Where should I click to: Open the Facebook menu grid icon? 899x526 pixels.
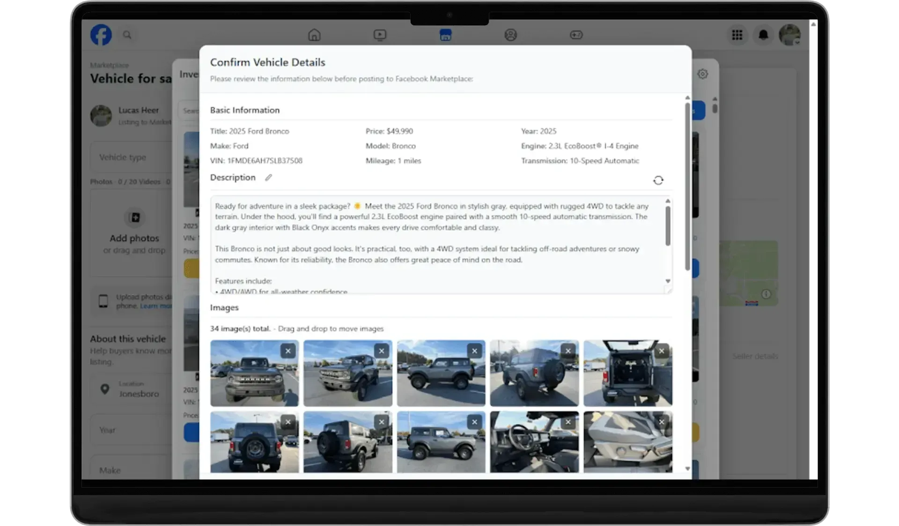click(737, 35)
